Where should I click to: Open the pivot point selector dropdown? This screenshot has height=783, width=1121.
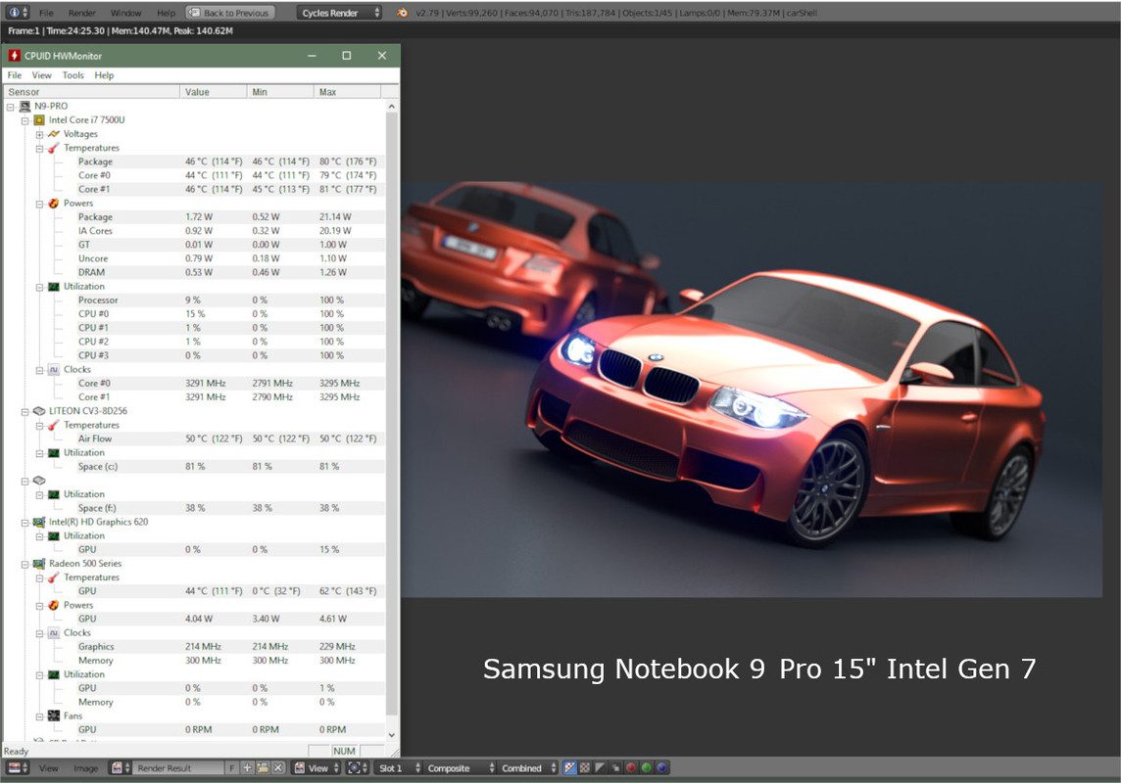click(x=357, y=768)
